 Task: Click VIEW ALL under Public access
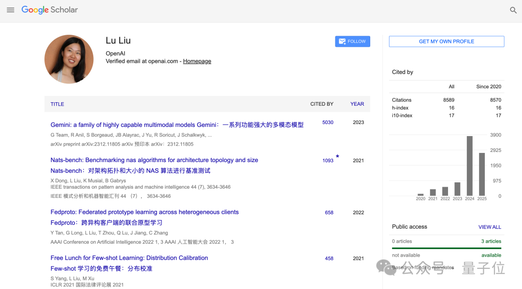pyautogui.click(x=489, y=227)
